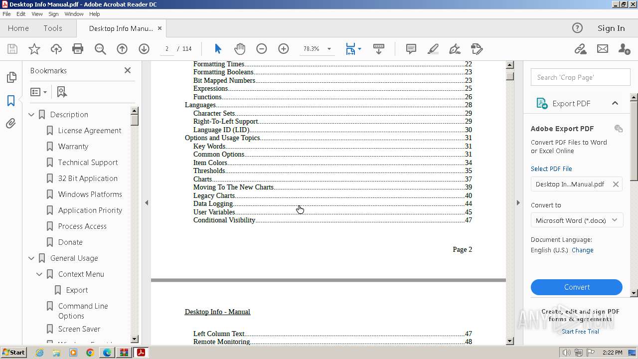
Task: Remove selected file Desktop In...Manual.pdf
Action: click(x=616, y=184)
